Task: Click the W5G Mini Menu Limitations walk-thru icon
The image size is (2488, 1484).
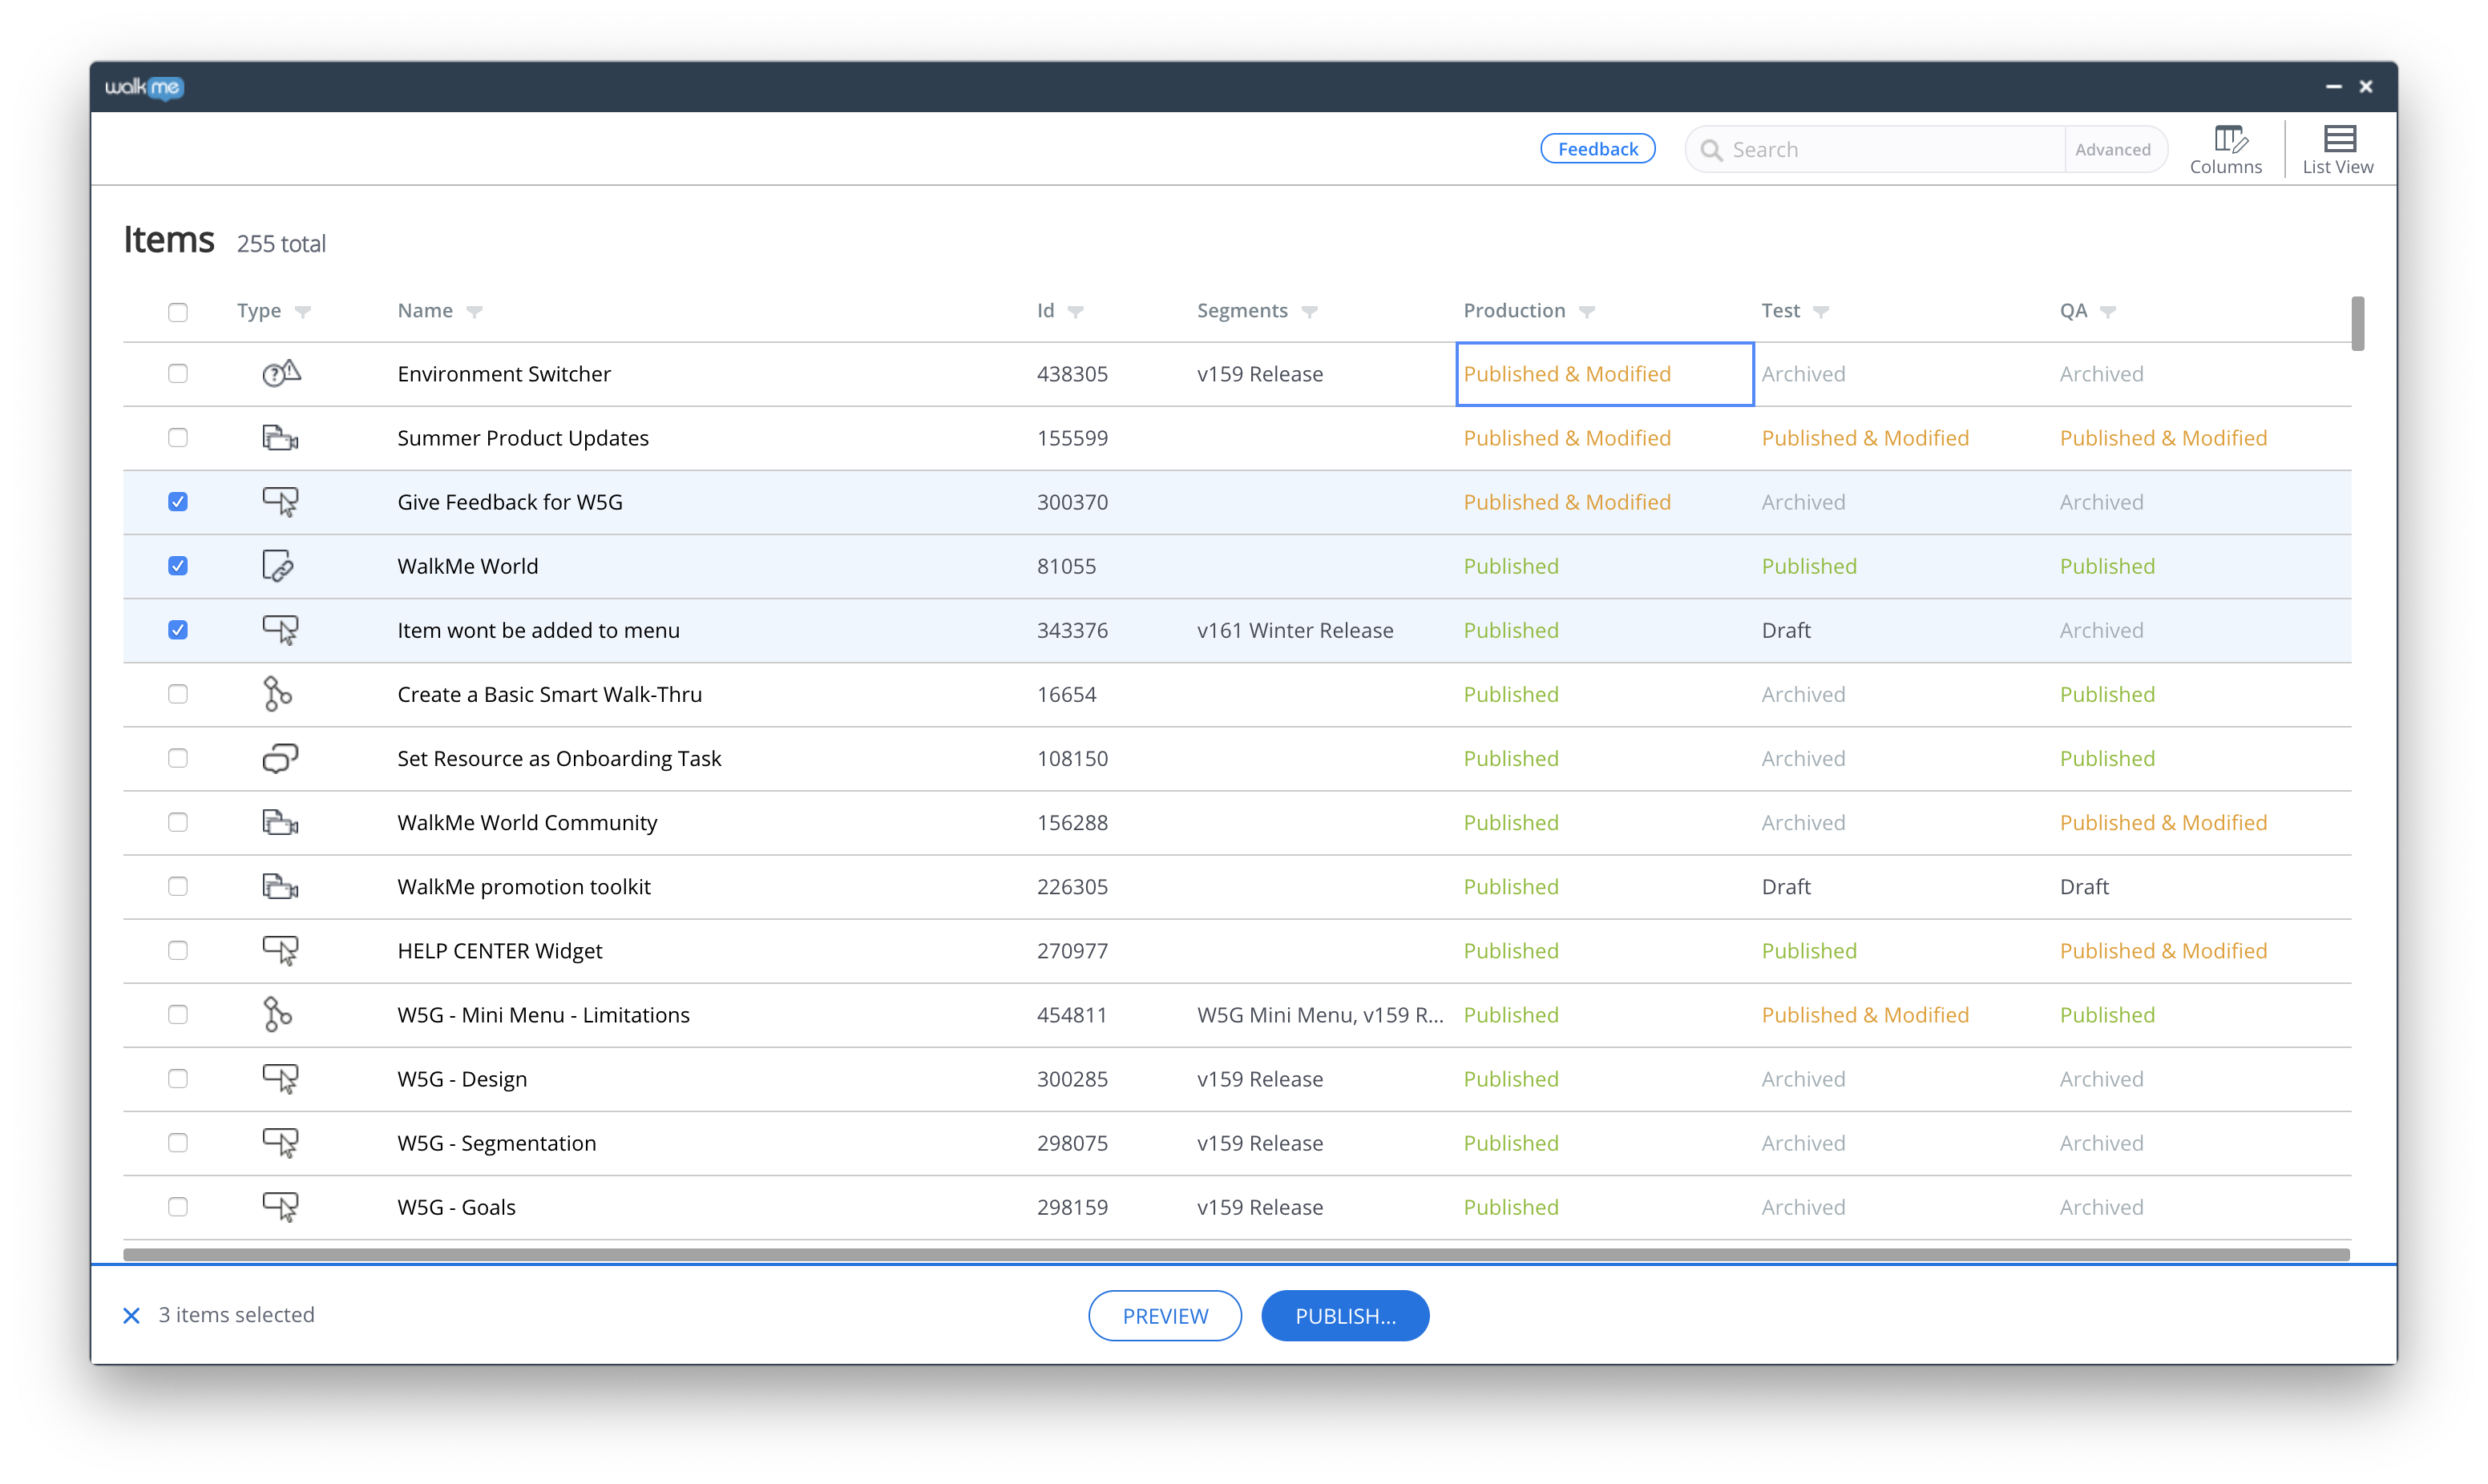Action: tap(277, 1014)
